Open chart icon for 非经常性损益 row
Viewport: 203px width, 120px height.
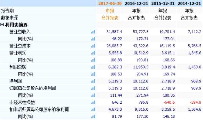click(x=93, y=102)
